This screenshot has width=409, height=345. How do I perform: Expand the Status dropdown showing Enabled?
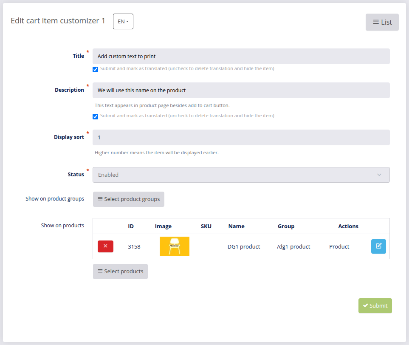pos(241,175)
